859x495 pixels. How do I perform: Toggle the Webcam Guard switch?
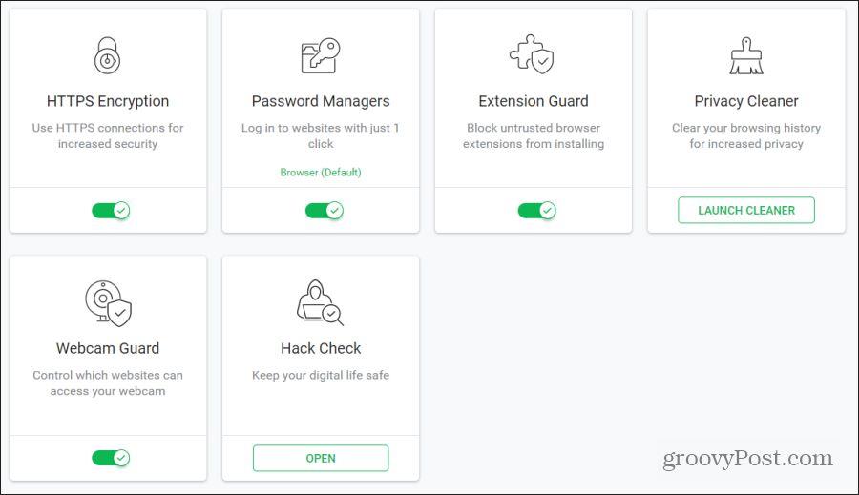pos(111,458)
